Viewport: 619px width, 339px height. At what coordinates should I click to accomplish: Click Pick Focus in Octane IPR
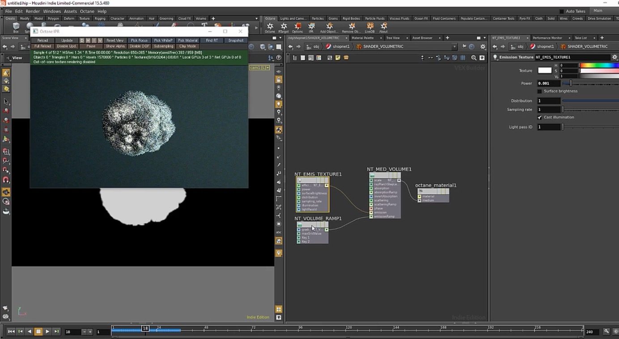[139, 40]
